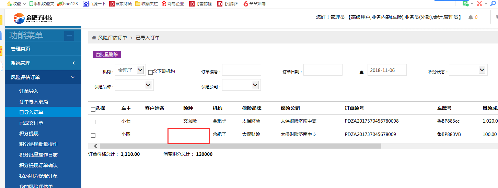498x188 pixels.
Task: Open the 京东商城 bookmark
Action: (x=120, y=4)
